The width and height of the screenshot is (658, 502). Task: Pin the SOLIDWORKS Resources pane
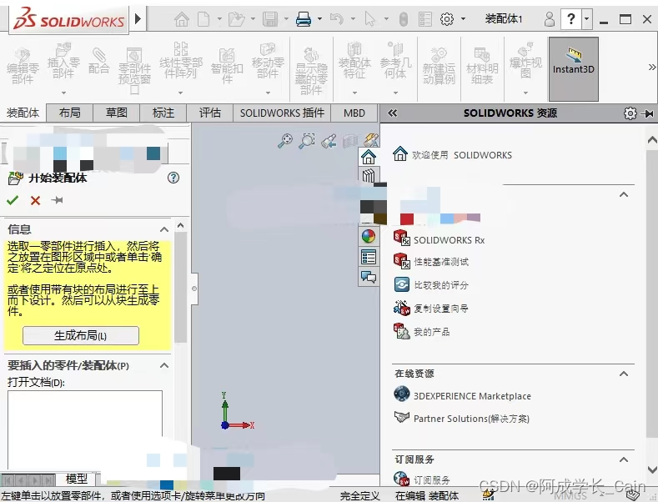pos(648,113)
